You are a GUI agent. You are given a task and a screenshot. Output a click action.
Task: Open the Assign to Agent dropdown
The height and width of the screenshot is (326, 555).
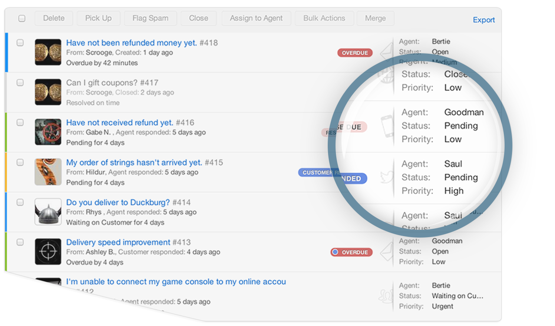[256, 18]
